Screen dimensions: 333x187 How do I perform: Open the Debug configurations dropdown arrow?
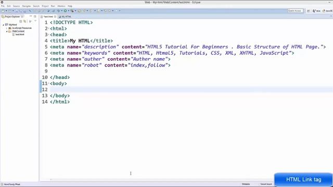(61, 11)
